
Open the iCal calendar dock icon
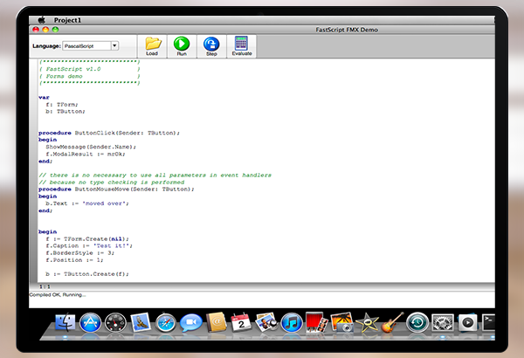coord(241,324)
